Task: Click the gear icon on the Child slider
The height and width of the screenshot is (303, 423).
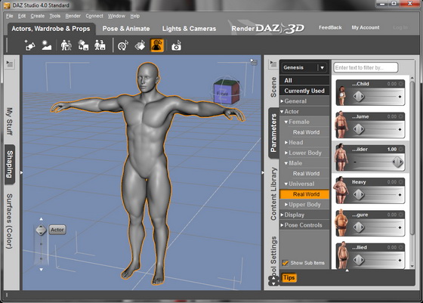Action: (401, 84)
